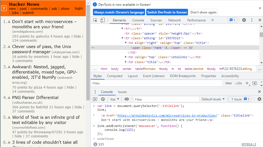The image size is (263, 147).
Task: Open the submit link in Hacker News header
Action: click(x=28, y=13)
